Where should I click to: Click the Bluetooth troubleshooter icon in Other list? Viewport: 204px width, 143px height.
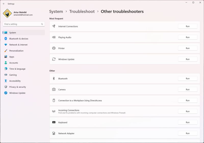tap(54, 79)
